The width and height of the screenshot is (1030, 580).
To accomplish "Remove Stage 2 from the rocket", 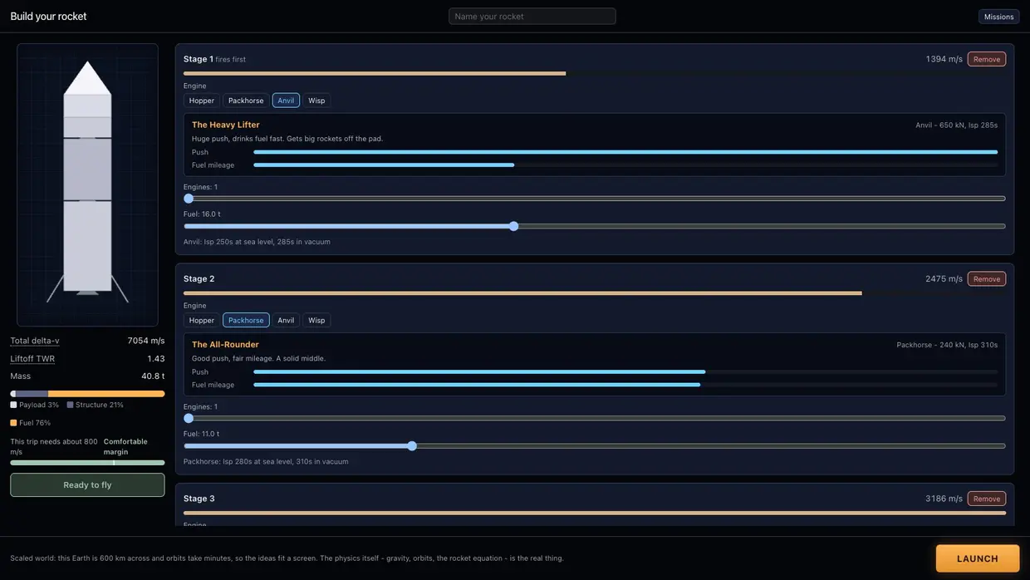I will (x=987, y=278).
